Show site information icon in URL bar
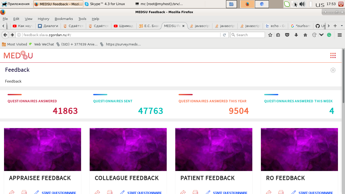The height and width of the screenshot is (194, 345). tap(19, 35)
